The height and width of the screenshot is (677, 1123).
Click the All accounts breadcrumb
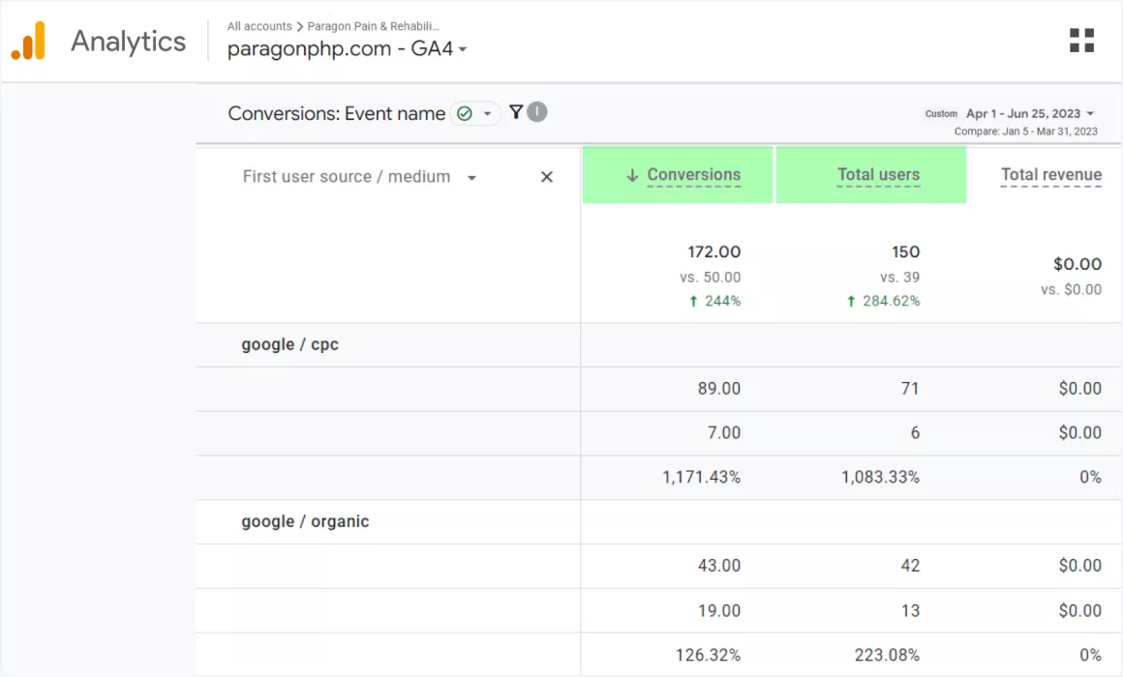coord(258,26)
